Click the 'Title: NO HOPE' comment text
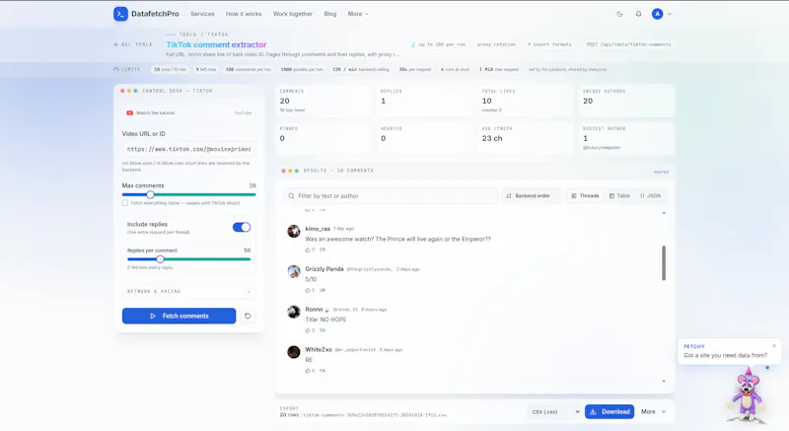This screenshot has height=431, width=789. point(325,320)
